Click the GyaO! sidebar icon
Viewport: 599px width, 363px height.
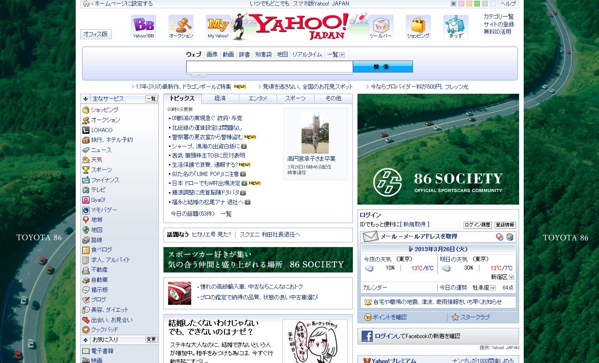86,200
